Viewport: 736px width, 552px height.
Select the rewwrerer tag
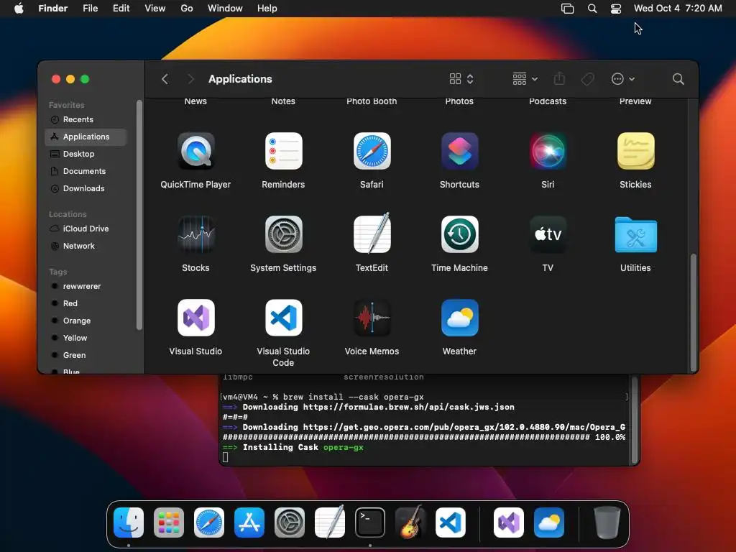(x=86, y=286)
